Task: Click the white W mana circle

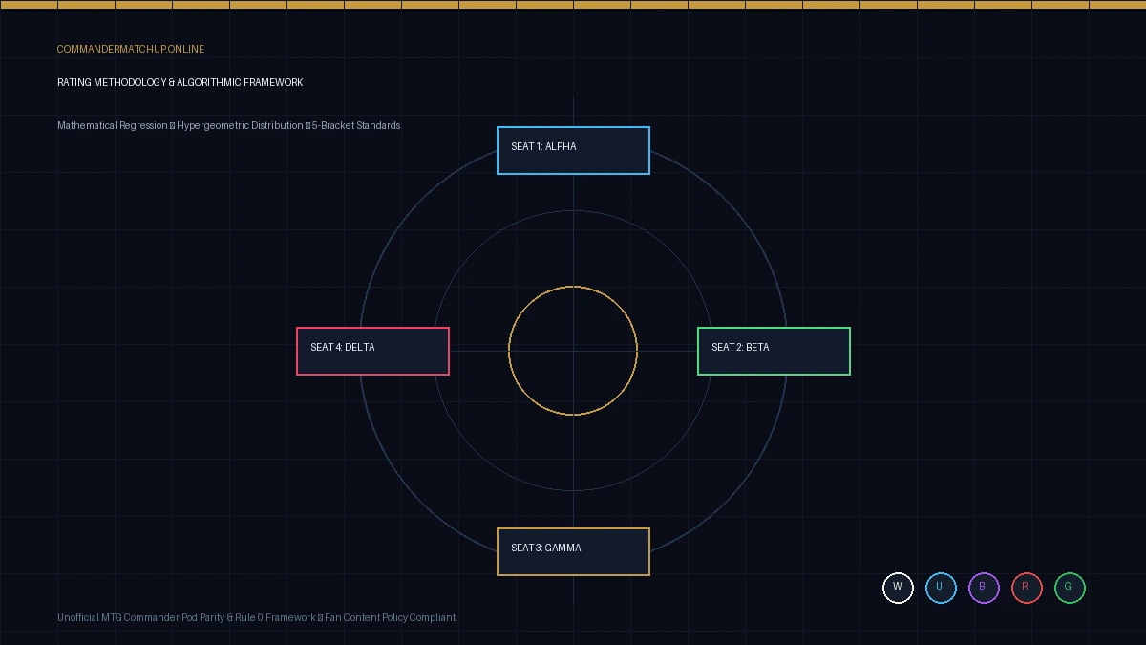Action: click(898, 588)
